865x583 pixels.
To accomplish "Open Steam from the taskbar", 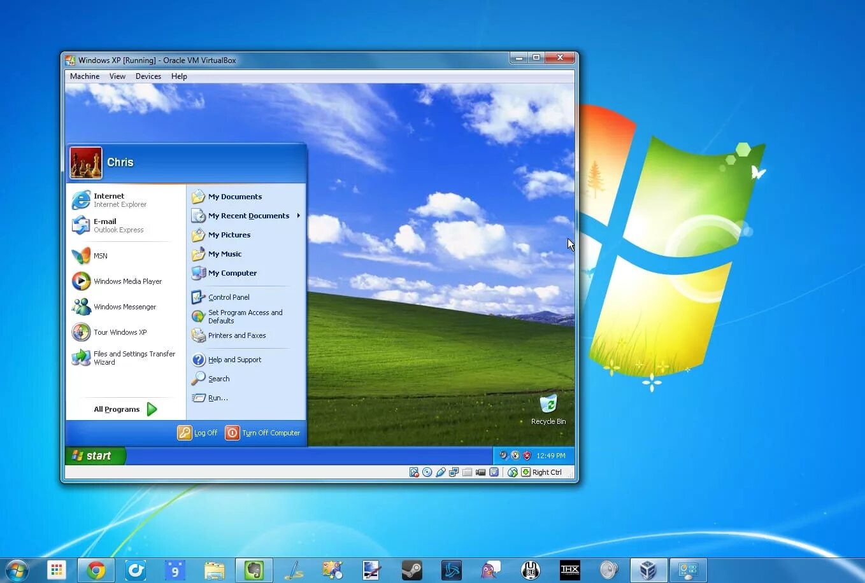I will (411, 570).
